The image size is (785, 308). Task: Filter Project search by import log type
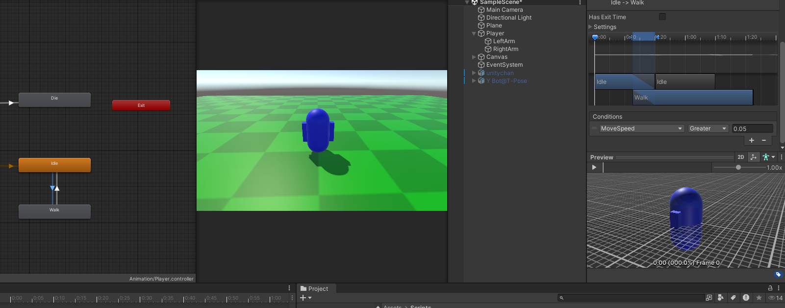(746, 298)
